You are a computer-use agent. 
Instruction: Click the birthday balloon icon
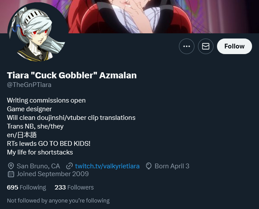click(x=149, y=166)
